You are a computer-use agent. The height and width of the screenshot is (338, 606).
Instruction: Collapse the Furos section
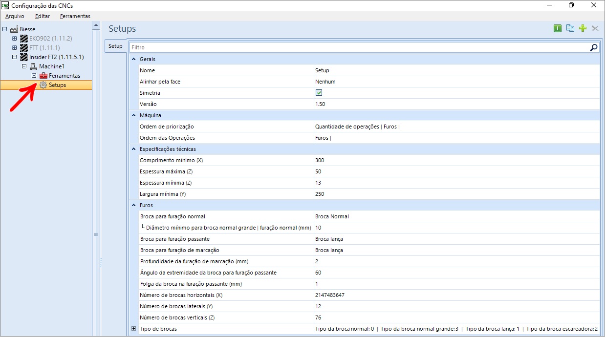(x=134, y=205)
